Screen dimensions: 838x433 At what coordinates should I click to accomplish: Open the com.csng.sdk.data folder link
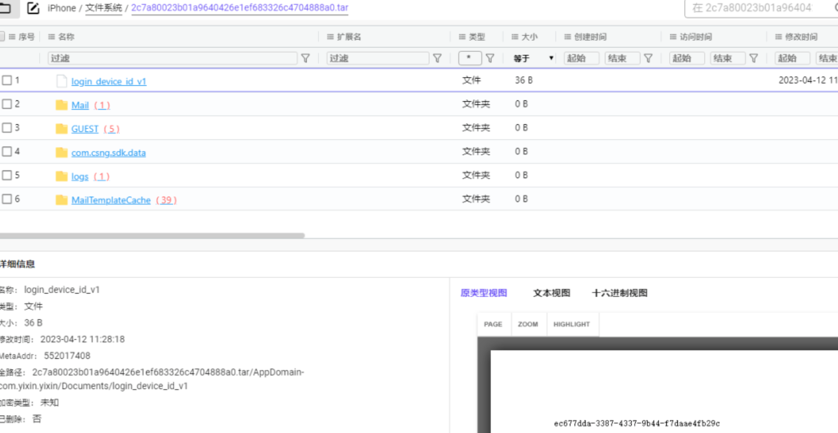[x=109, y=153]
